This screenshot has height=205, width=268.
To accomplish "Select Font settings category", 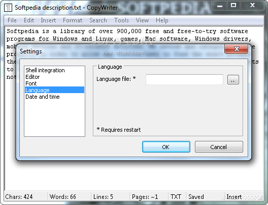I will click(54, 83).
